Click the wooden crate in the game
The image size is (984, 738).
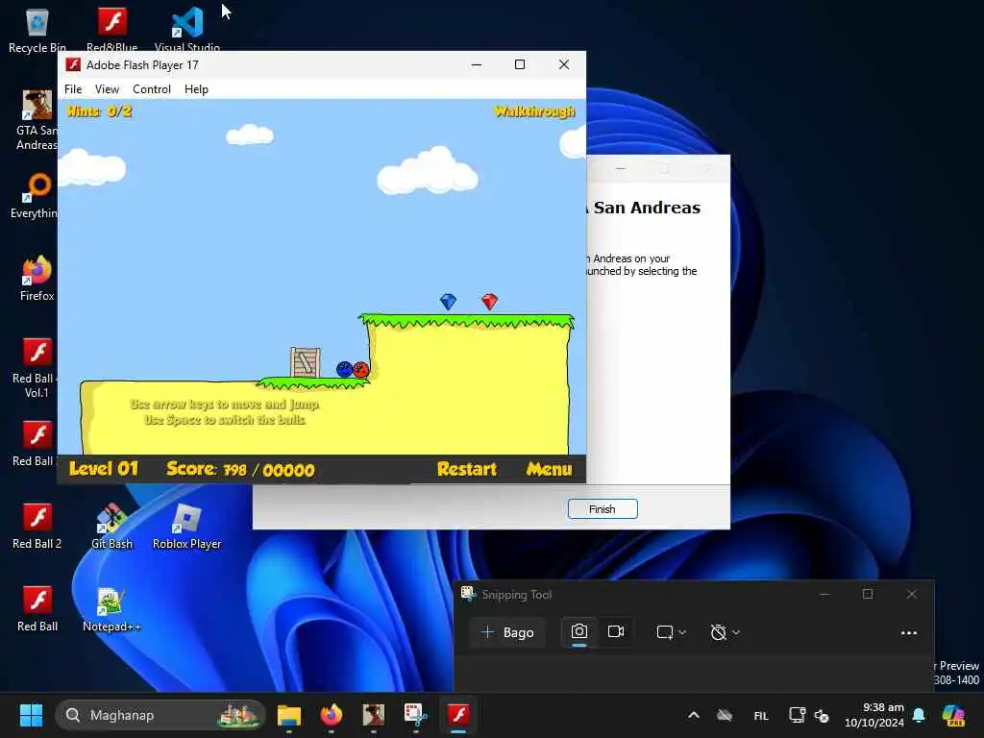click(306, 362)
